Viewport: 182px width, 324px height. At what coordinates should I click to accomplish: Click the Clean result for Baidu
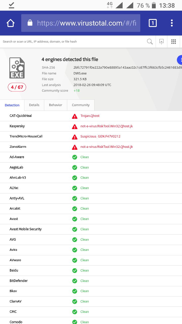pos(84,271)
